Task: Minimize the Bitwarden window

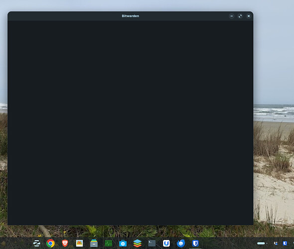Action: coord(232,16)
